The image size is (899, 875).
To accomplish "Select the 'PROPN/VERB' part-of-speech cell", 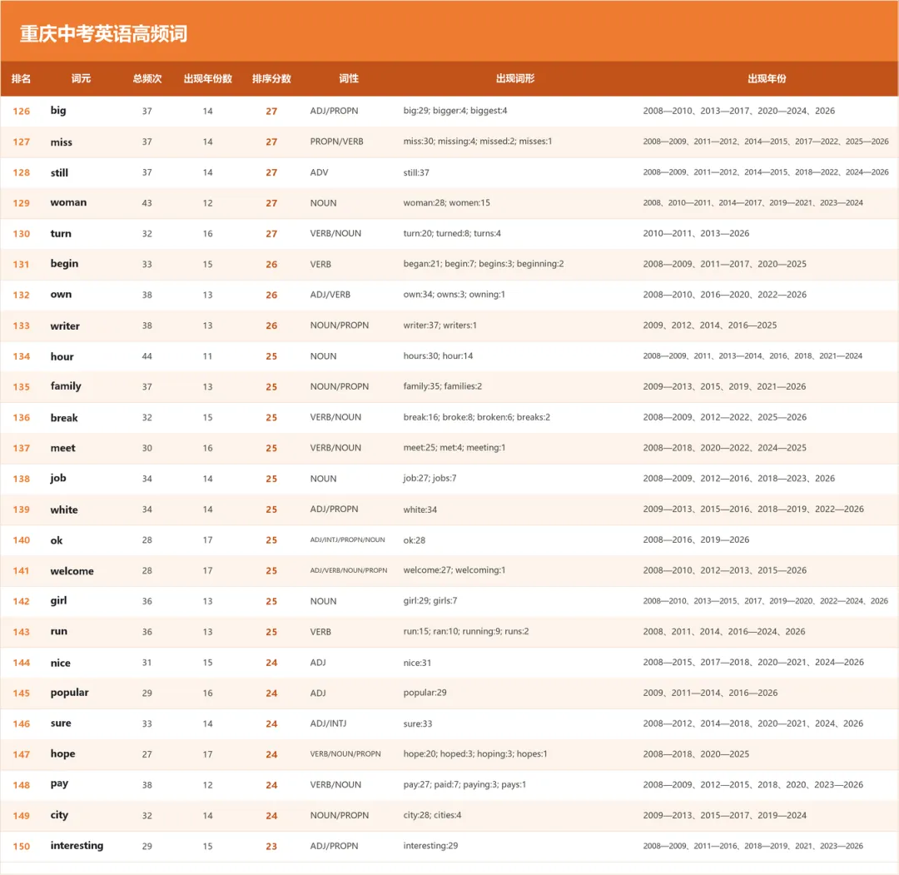I will 336,142.
